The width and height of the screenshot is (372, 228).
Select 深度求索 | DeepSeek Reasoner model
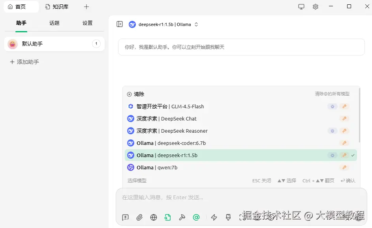point(240,131)
